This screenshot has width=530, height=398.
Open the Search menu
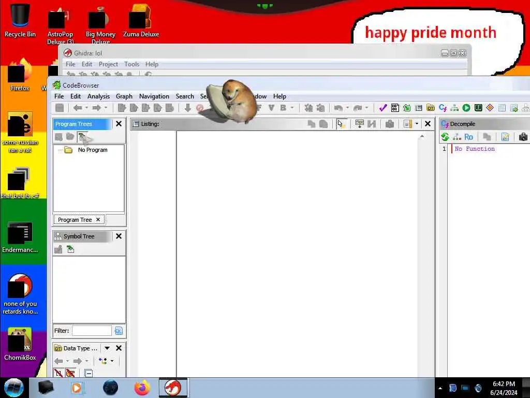pos(185,96)
